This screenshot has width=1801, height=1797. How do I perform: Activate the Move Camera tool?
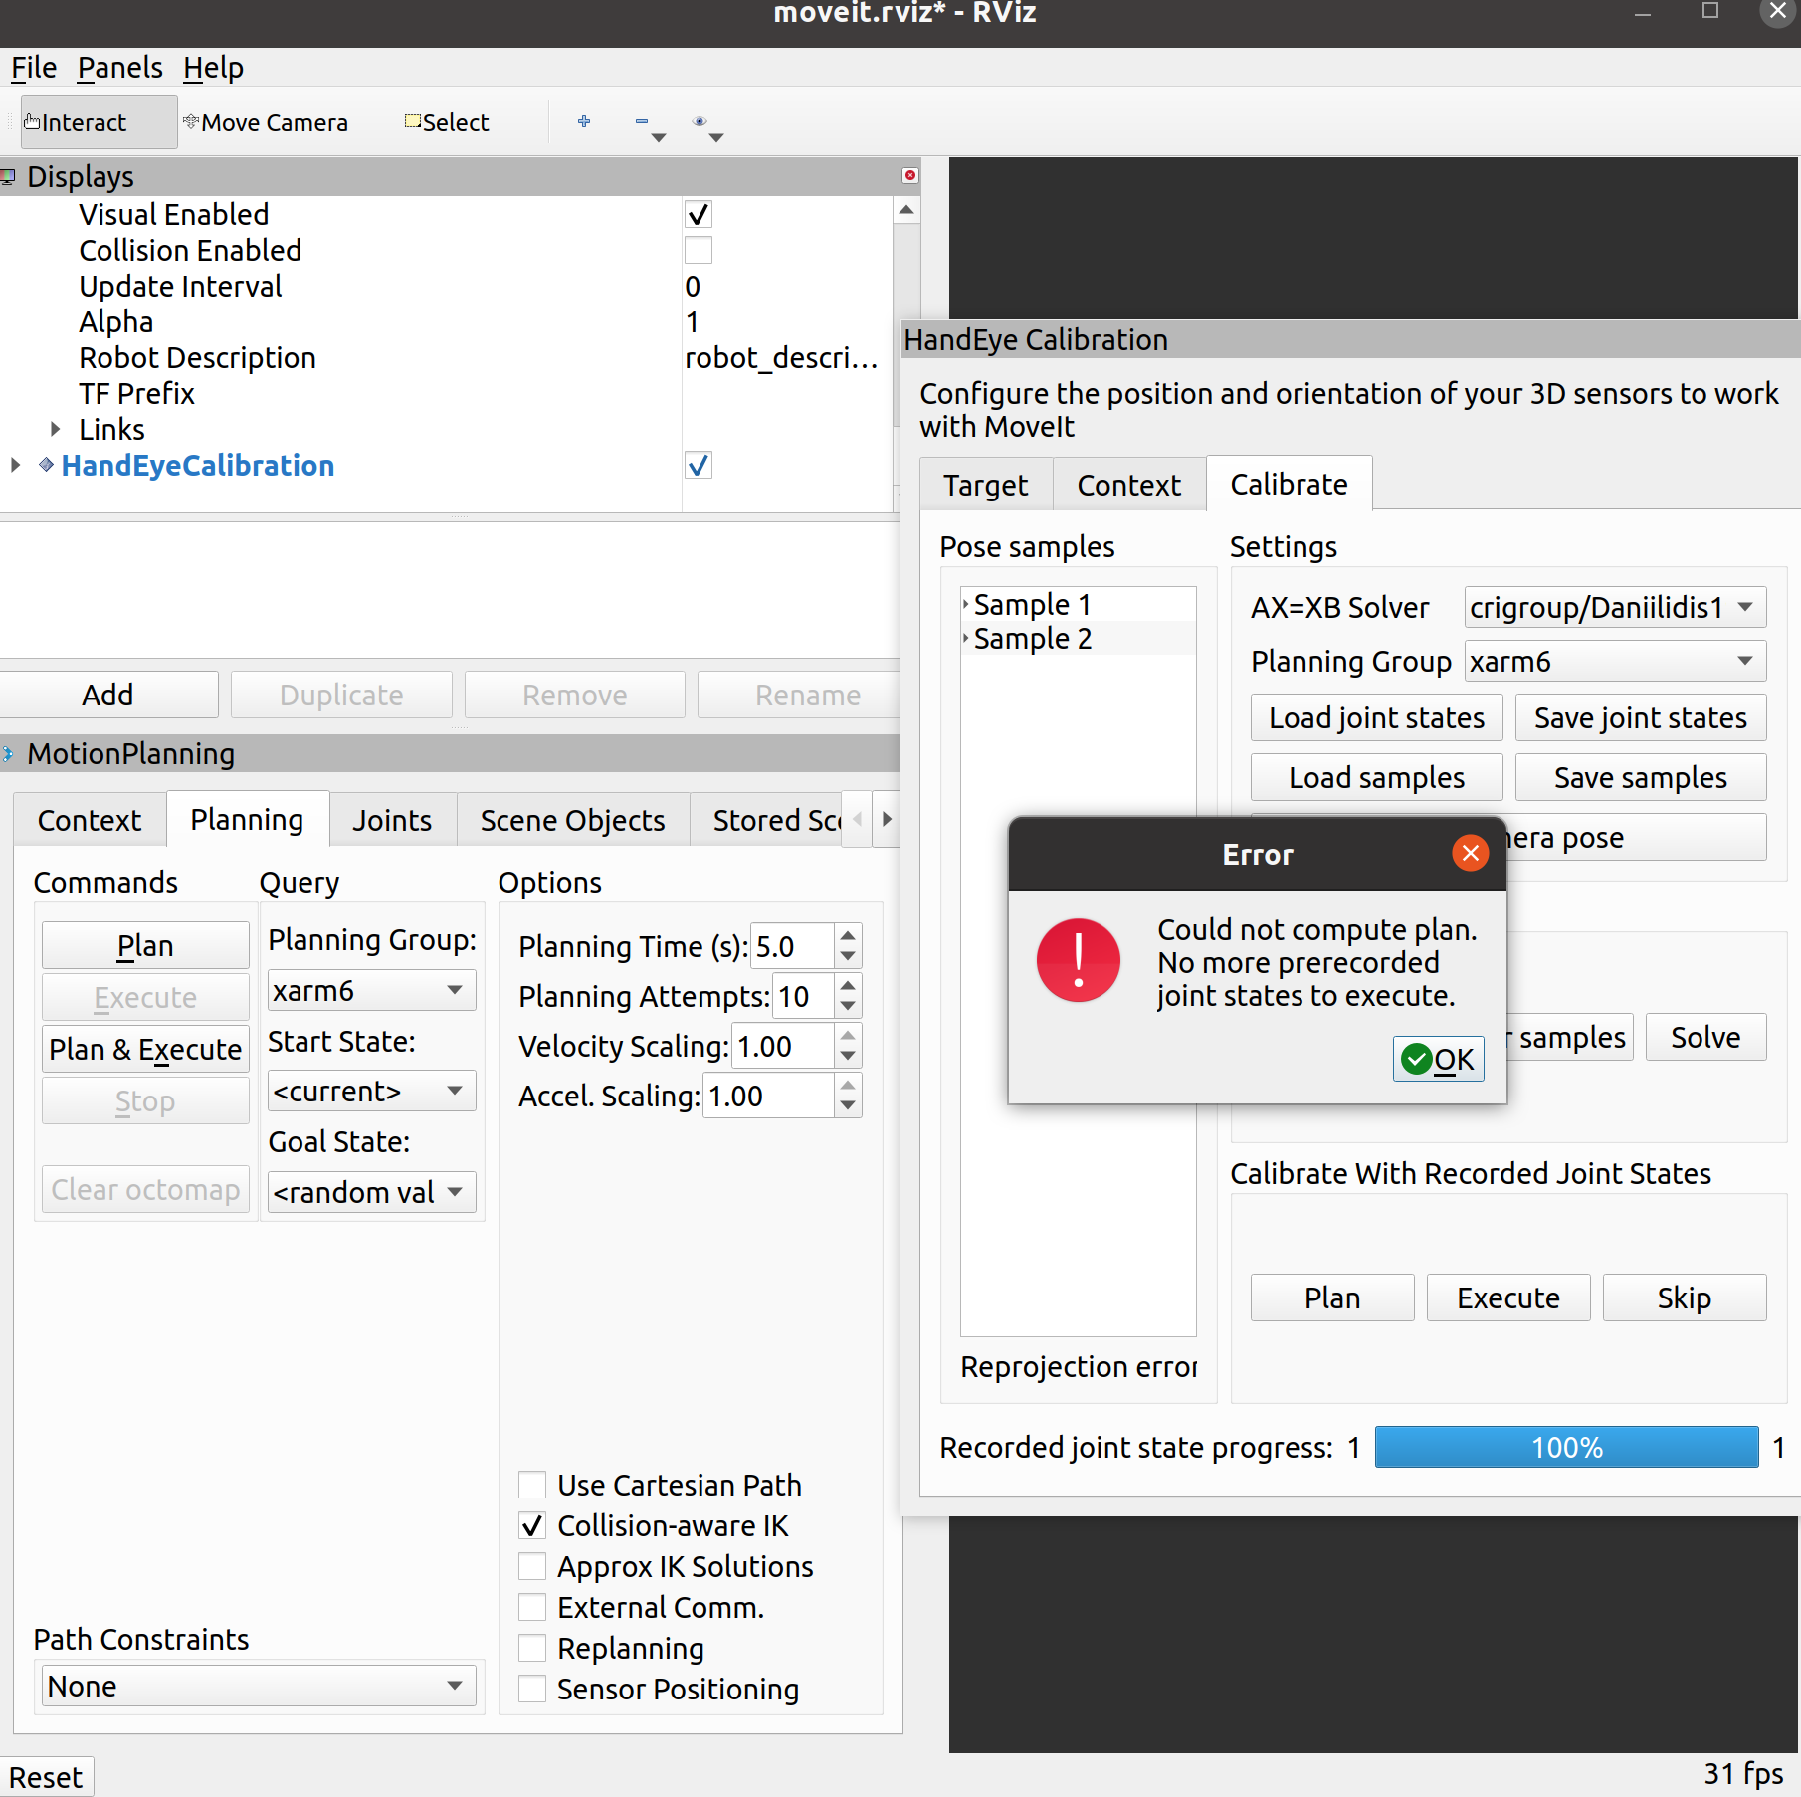click(267, 122)
